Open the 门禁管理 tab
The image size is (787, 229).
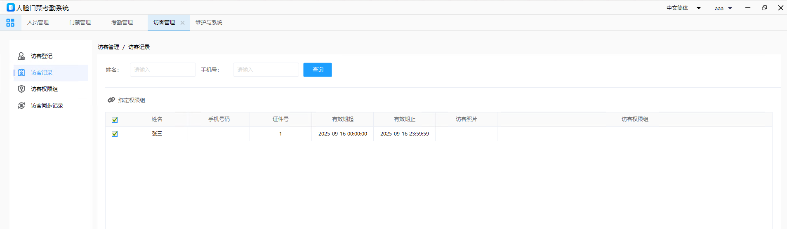(80, 23)
